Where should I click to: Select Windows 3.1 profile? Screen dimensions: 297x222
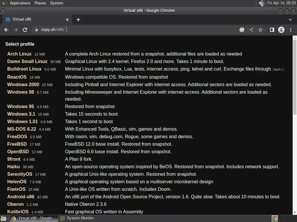coord(21,114)
